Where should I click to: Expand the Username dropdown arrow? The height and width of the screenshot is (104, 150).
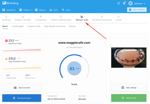pos(144,3)
